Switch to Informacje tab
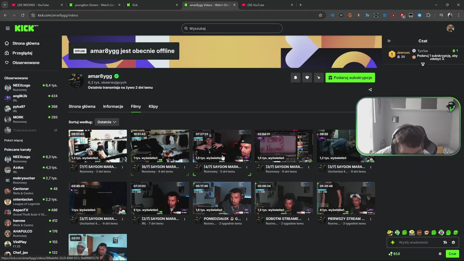Screen dimensions: 464x261 pos(113,107)
